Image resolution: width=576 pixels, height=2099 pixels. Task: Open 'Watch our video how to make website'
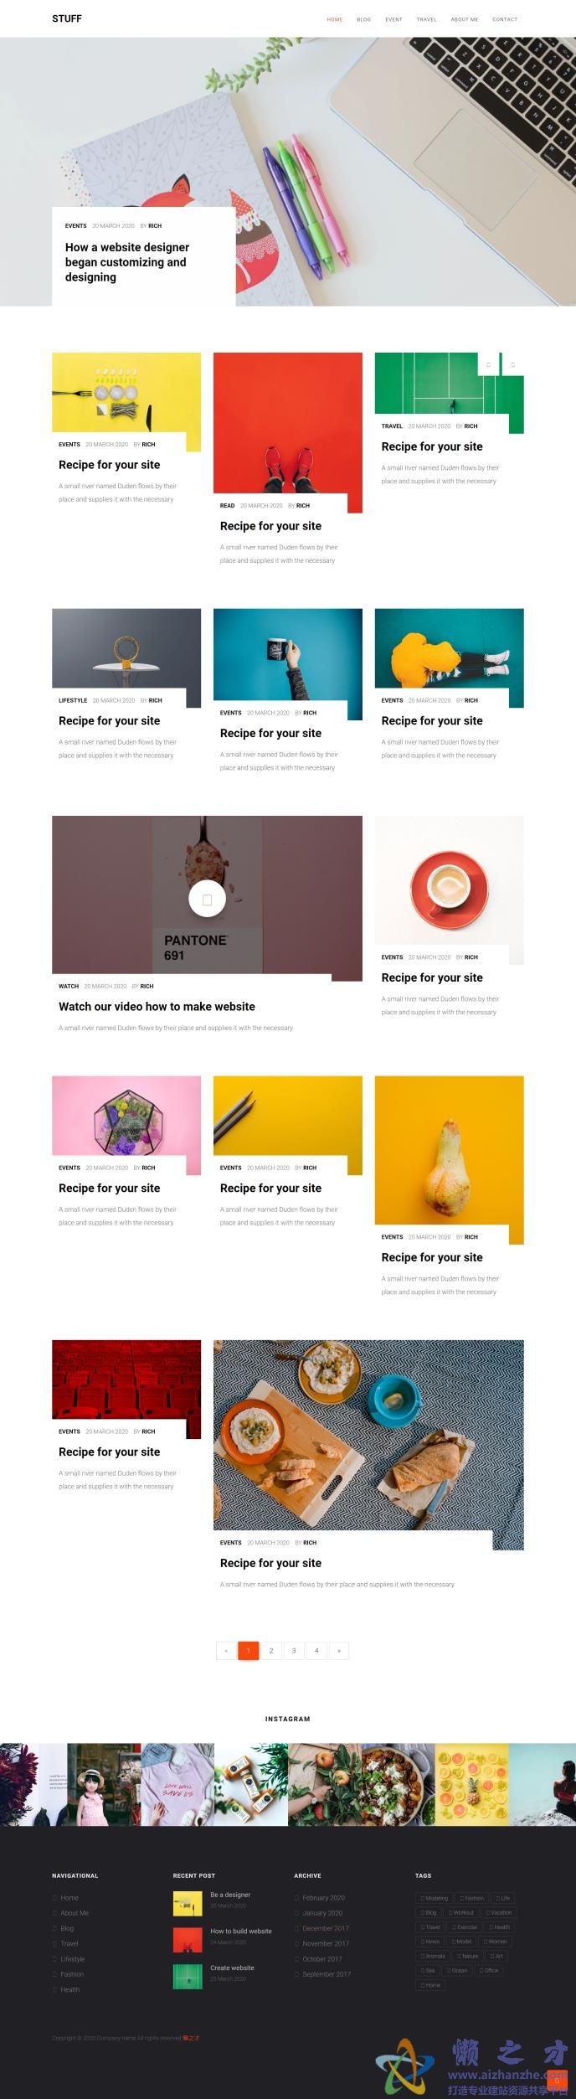[x=157, y=1007]
